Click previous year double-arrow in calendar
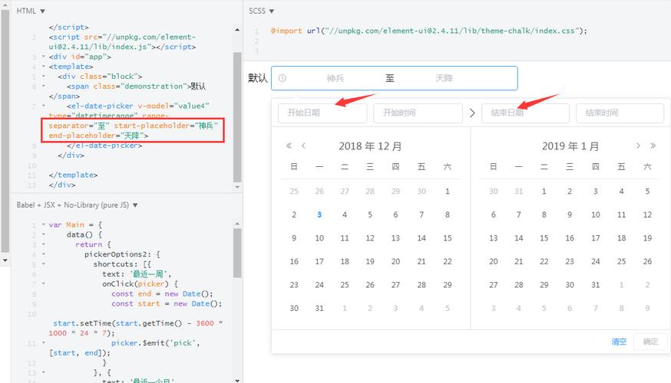This screenshot has height=383, width=671. pyautogui.click(x=289, y=146)
